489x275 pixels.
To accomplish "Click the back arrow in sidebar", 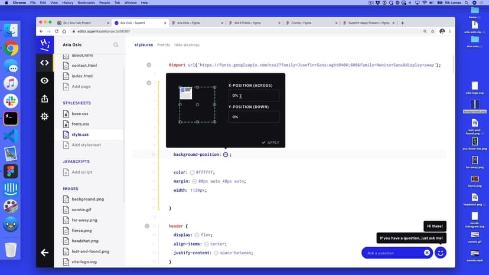I will point(44,253).
